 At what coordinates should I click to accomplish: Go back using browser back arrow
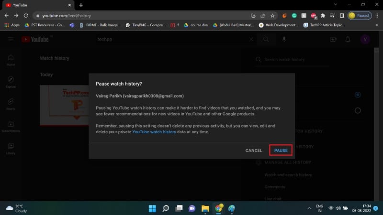click(7, 16)
